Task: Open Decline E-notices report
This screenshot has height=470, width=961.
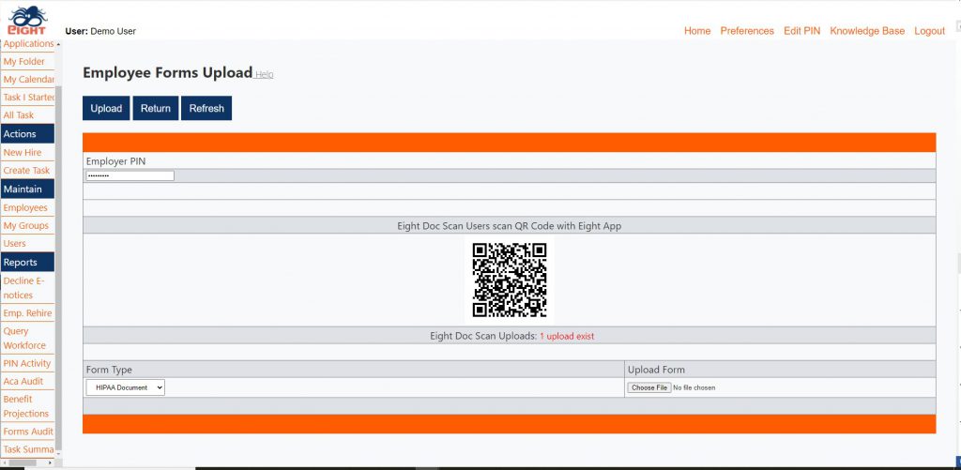Action: (23, 287)
